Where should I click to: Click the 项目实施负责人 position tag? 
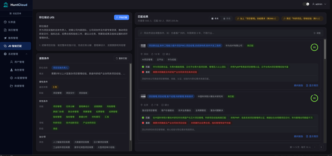60,68
